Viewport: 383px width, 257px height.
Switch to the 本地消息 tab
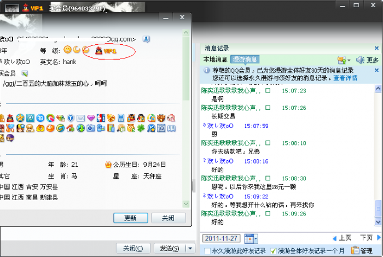tap(215, 59)
